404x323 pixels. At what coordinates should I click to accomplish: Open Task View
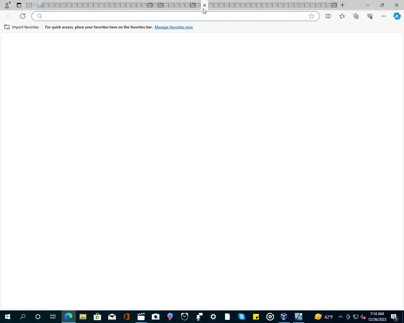53,317
